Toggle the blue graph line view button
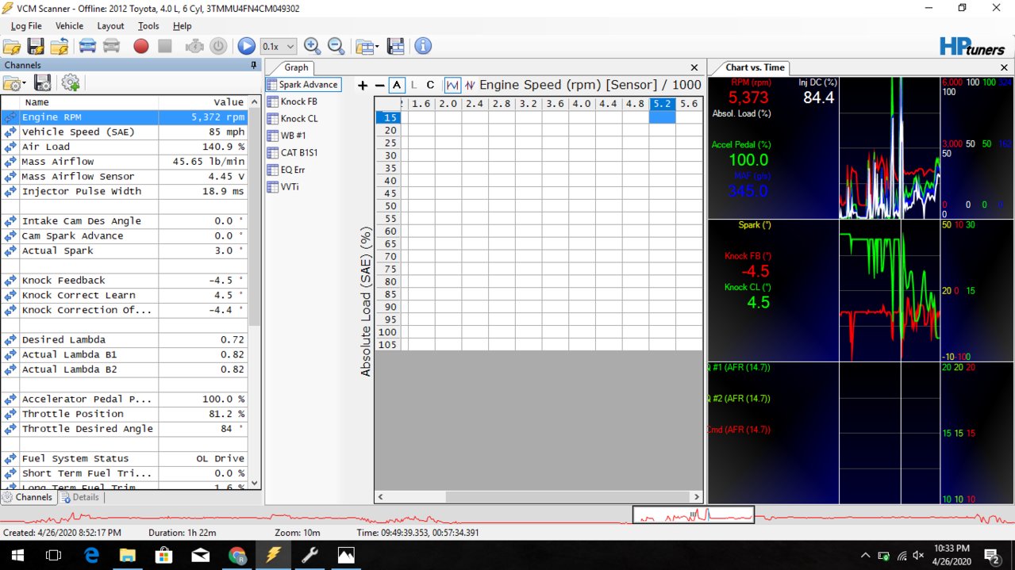 pyautogui.click(x=452, y=85)
